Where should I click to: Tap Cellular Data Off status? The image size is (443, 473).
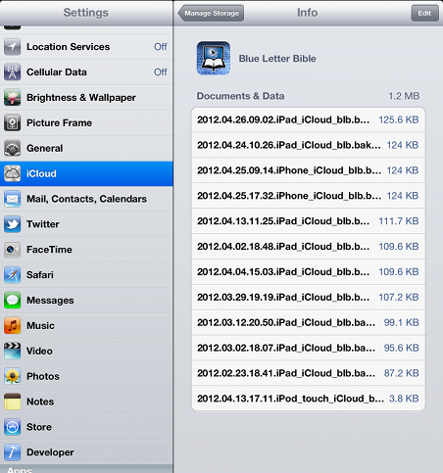(161, 72)
